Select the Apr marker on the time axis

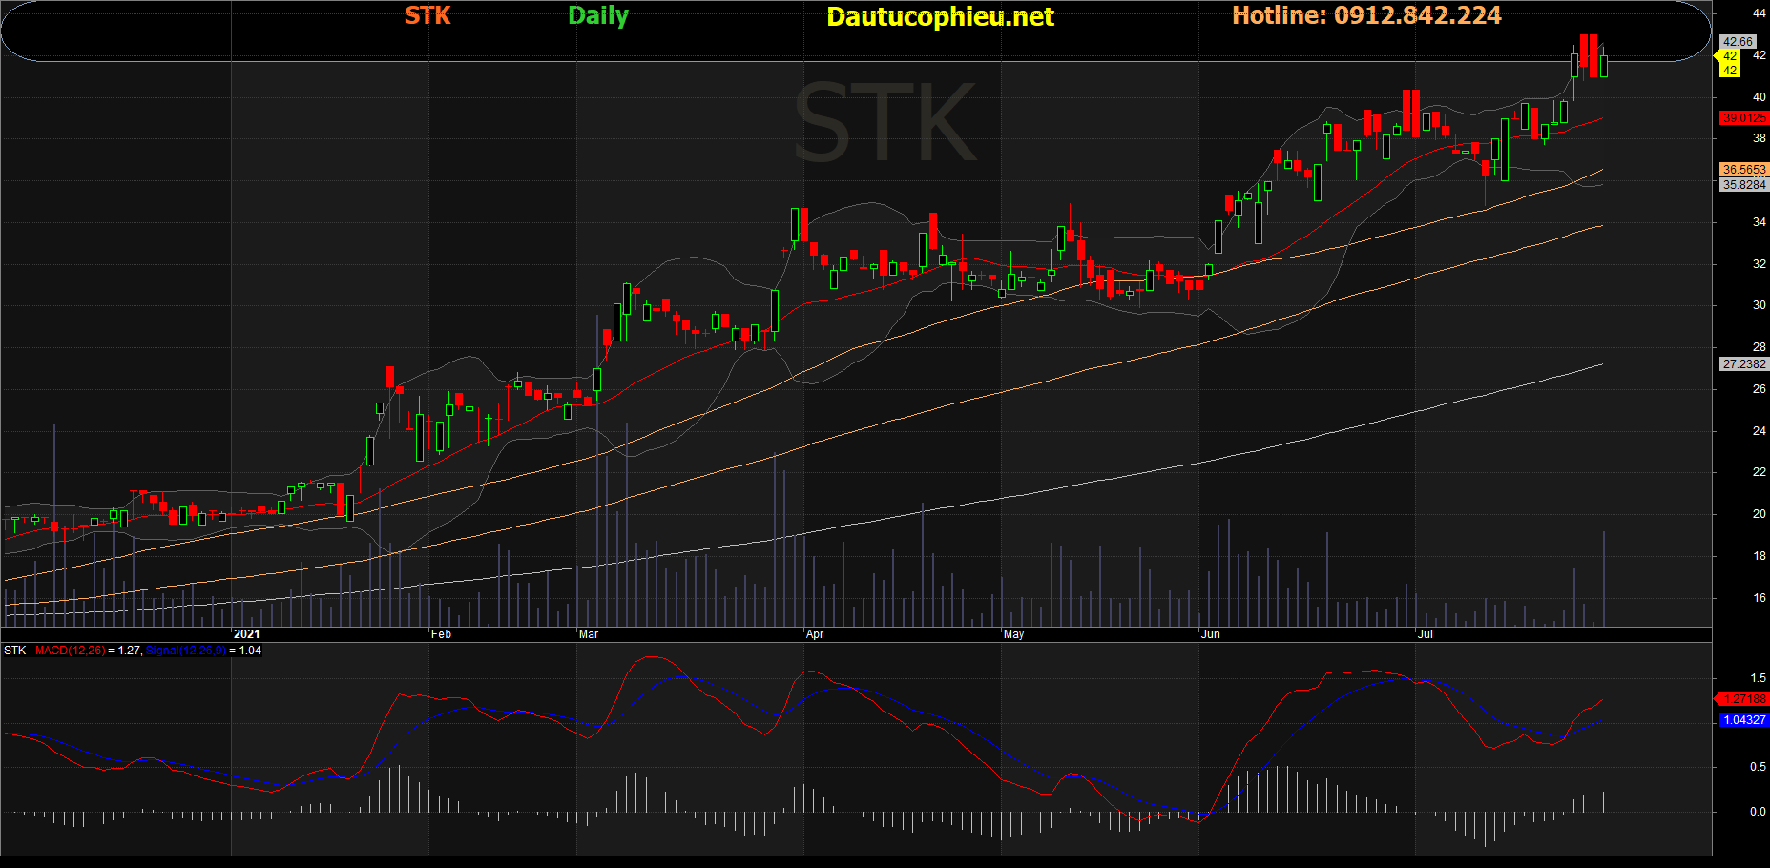[815, 634]
